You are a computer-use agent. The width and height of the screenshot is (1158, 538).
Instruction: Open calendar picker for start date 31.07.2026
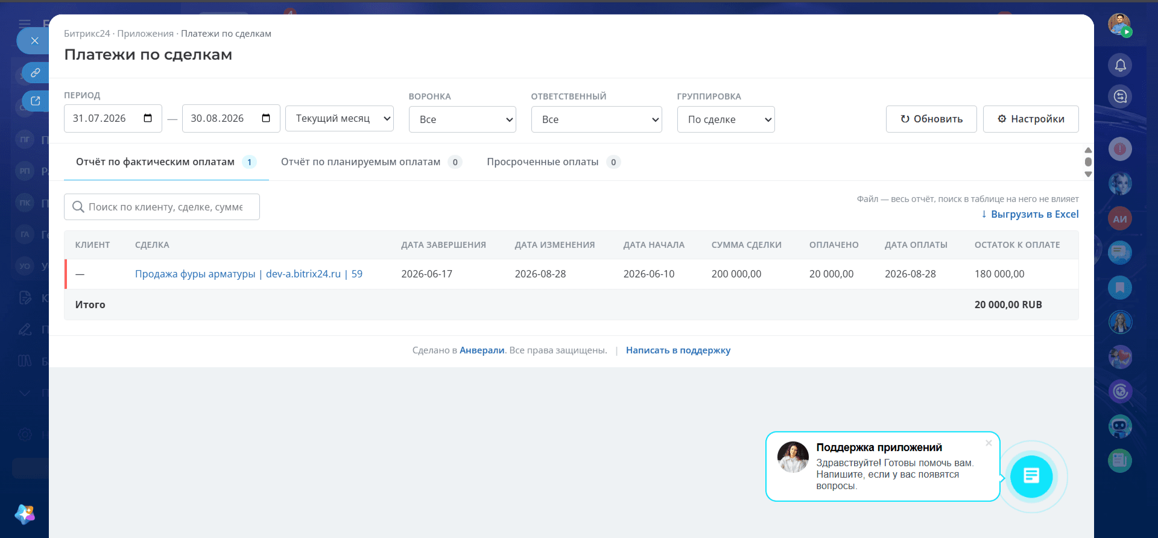(148, 118)
